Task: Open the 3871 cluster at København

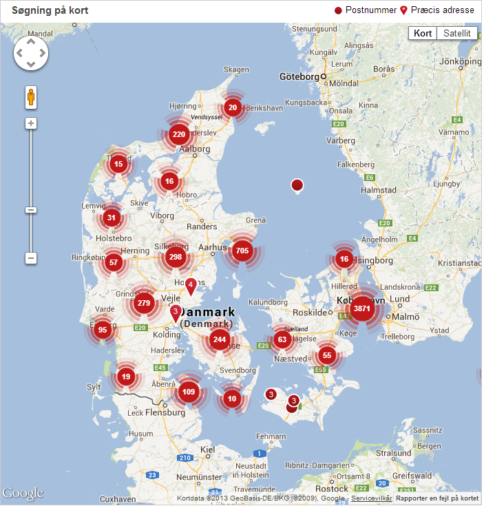Action: [361, 308]
